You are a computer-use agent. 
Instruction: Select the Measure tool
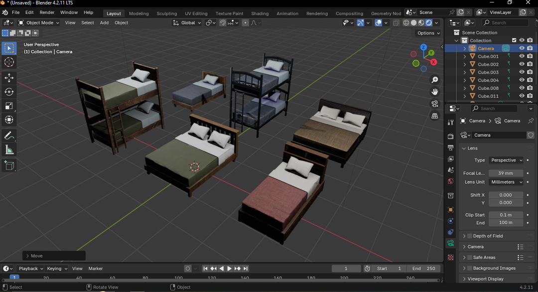click(x=9, y=150)
